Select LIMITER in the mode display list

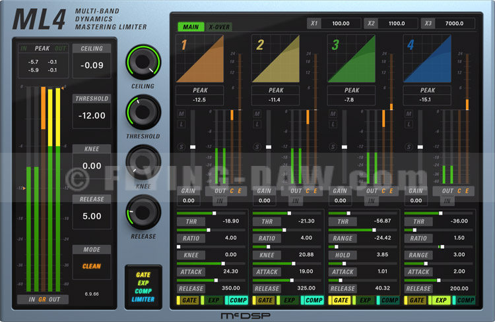[x=143, y=300]
